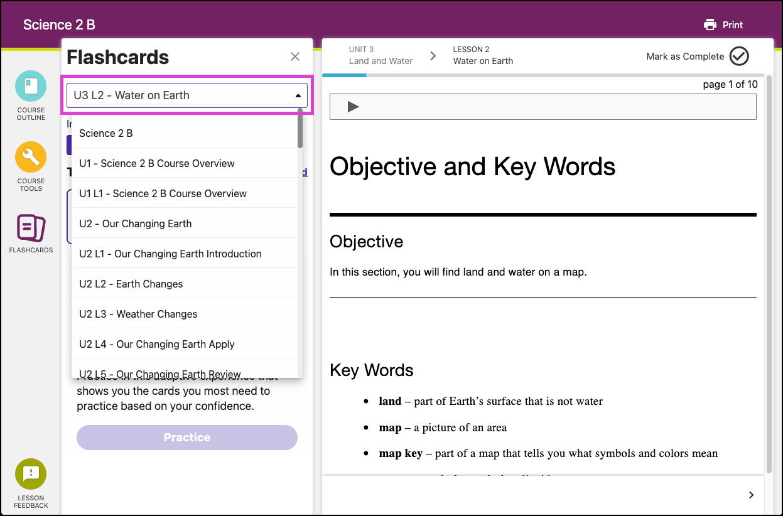Select U1 - Science 2 B Course Overview
The image size is (783, 516).
pos(185,163)
